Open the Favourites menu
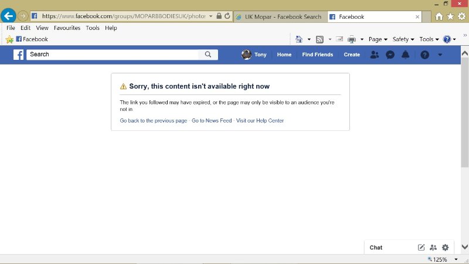The width and height of the screenshot is (469, 264). [x=67, y=28]
